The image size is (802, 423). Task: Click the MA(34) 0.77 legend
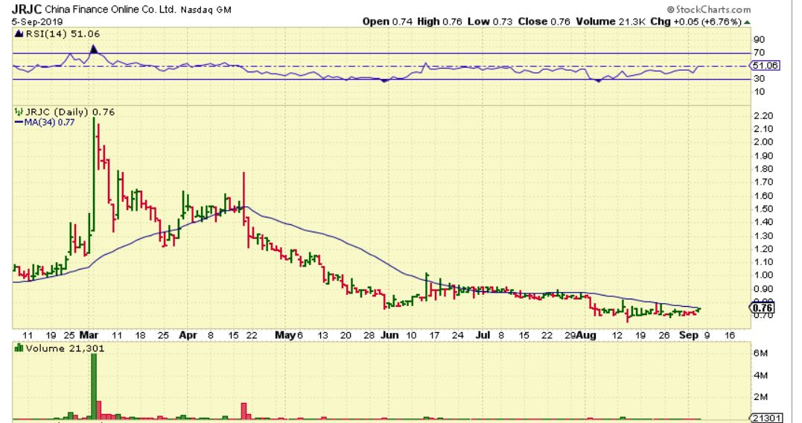49,122
